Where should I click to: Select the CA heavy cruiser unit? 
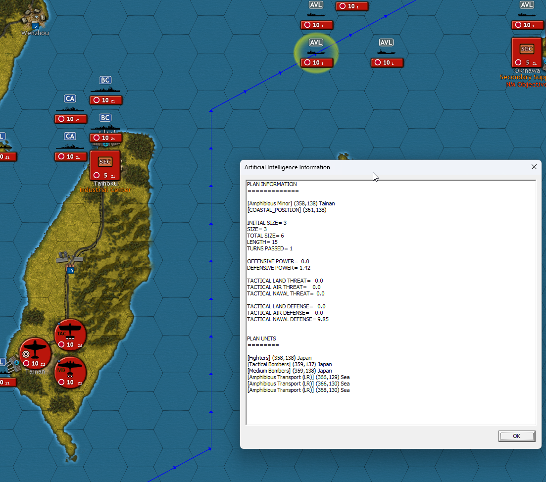pos(69,98)
